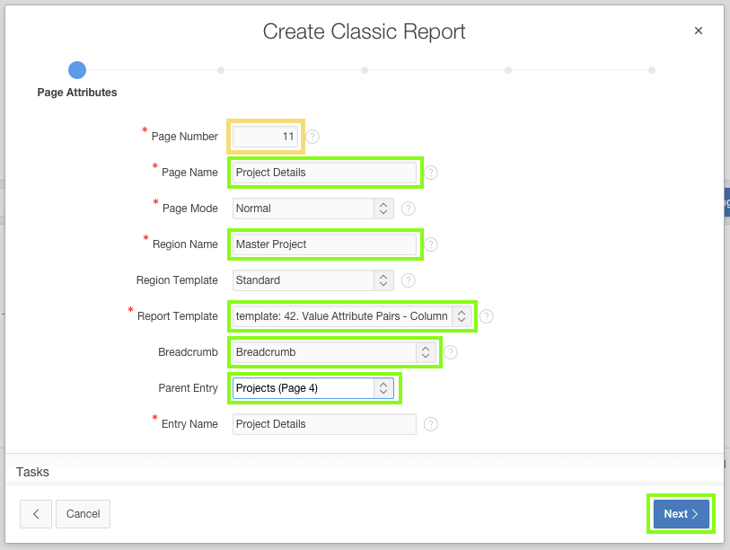
Task: Open help for Entry Name
Action: (x=431, y=424)
